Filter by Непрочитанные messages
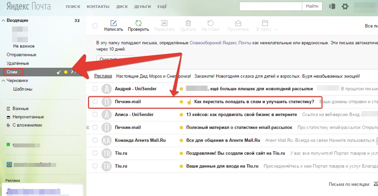 click(x=28, y=117)
